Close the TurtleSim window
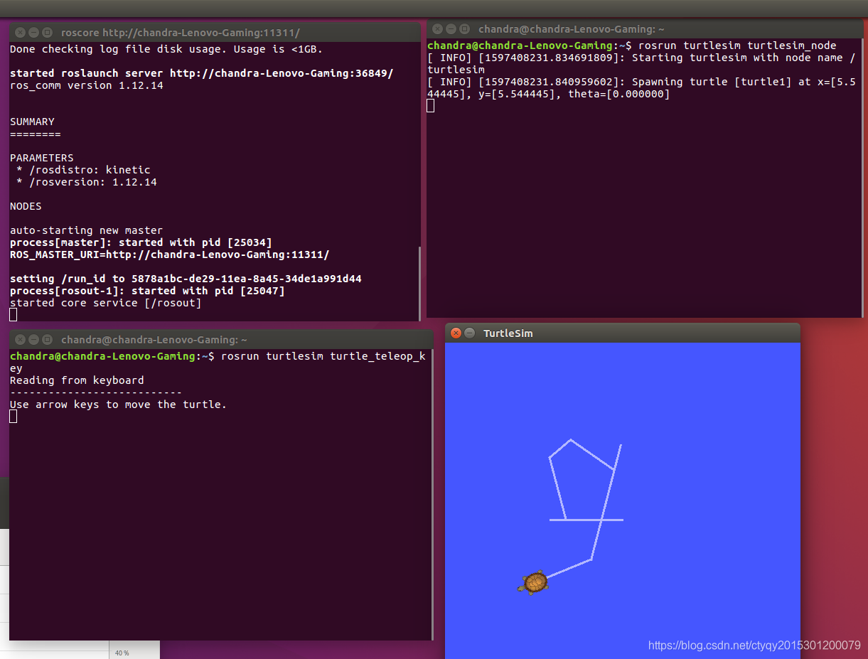This screenshot has height=659, width=868. 456,333
